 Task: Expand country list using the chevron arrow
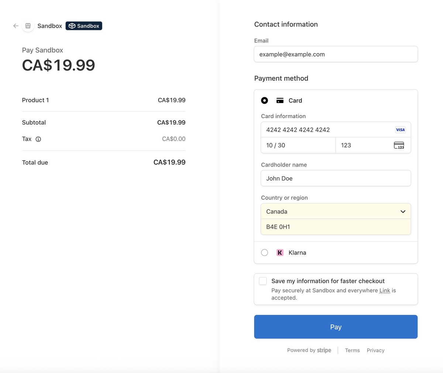(x=403, y=212)
